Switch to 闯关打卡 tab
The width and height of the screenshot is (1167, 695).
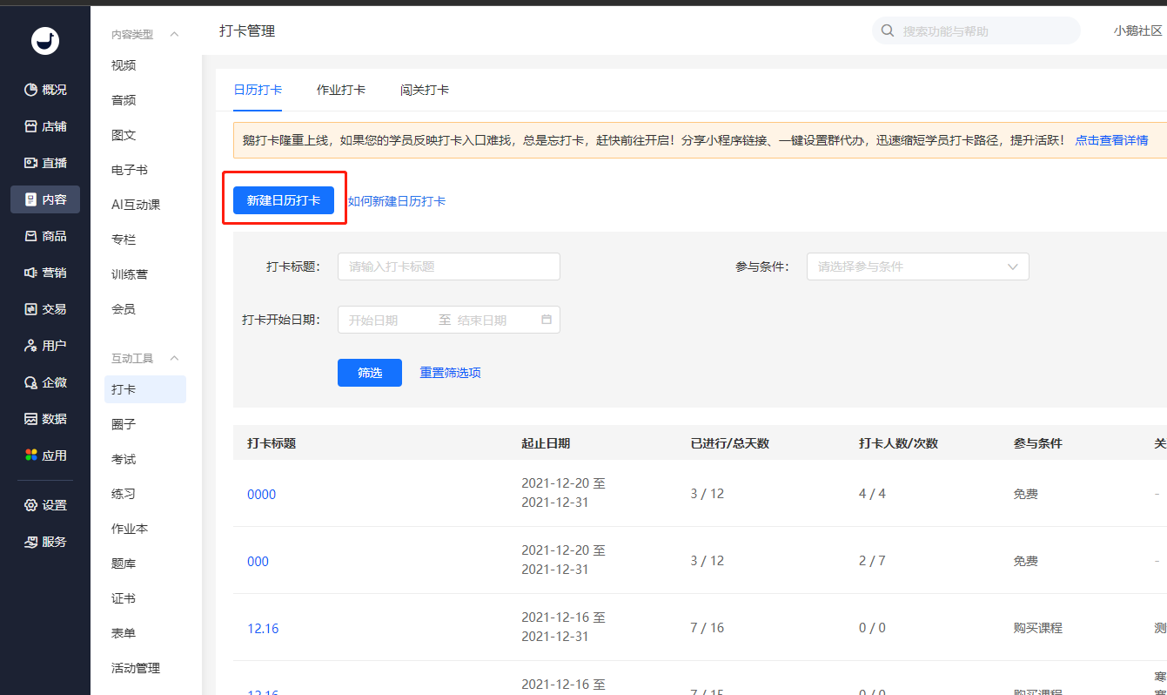tap(425, 90)
